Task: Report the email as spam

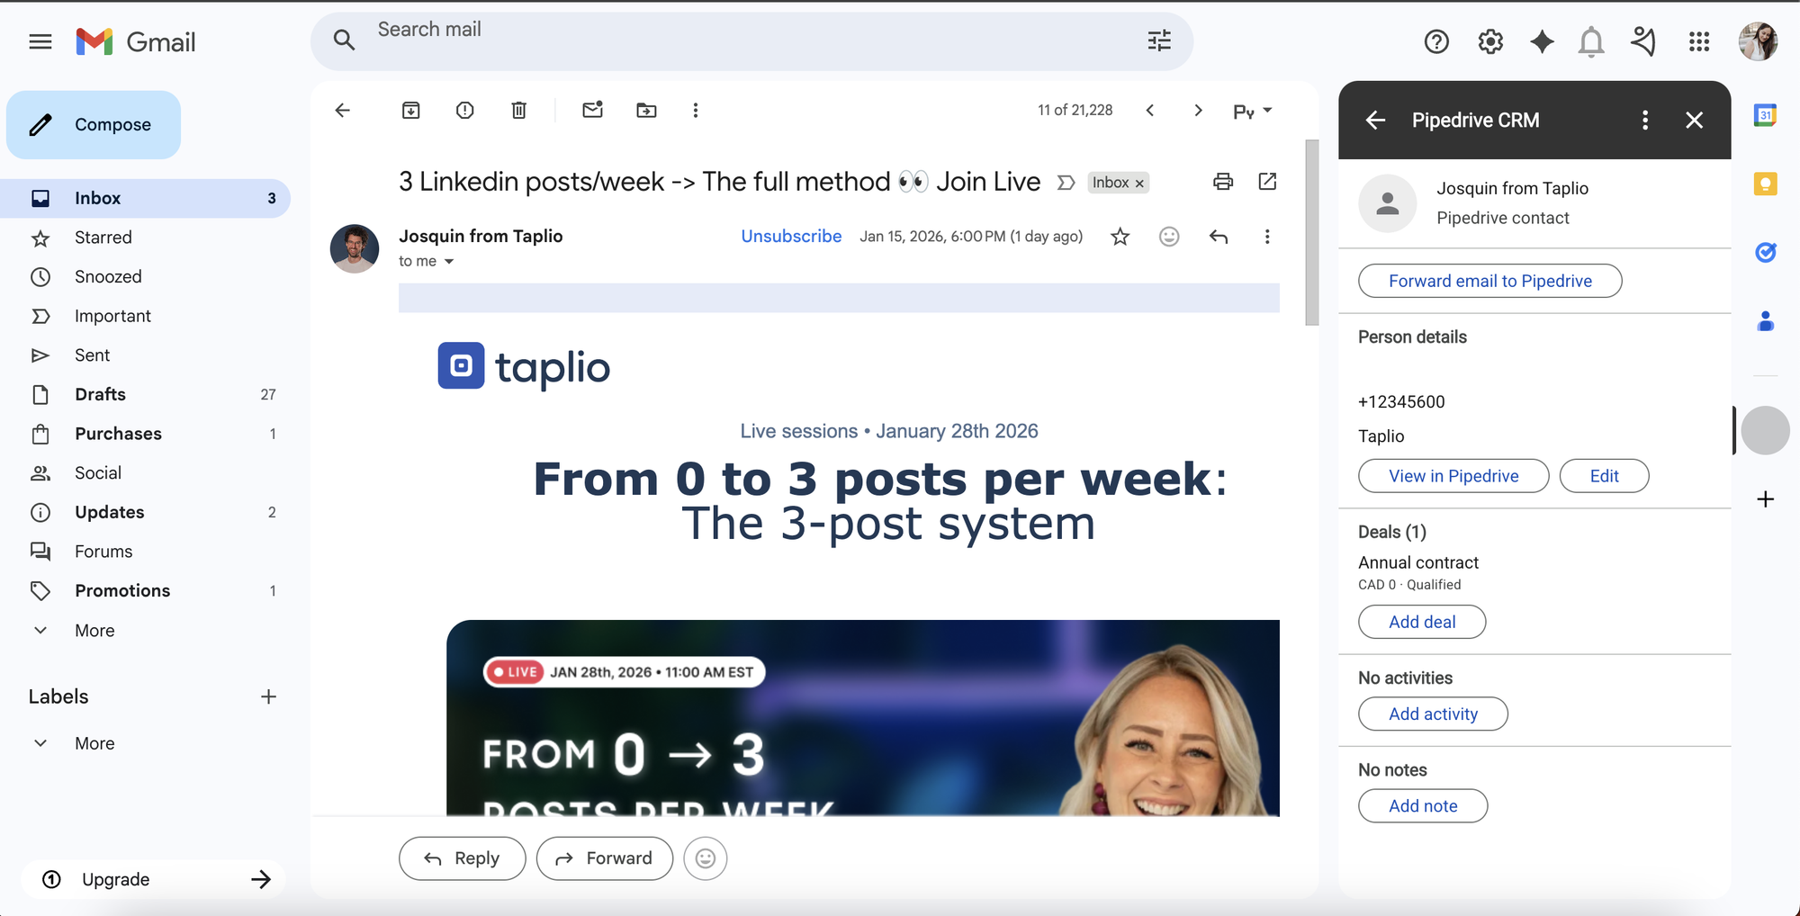Action: tap(464, 110)
